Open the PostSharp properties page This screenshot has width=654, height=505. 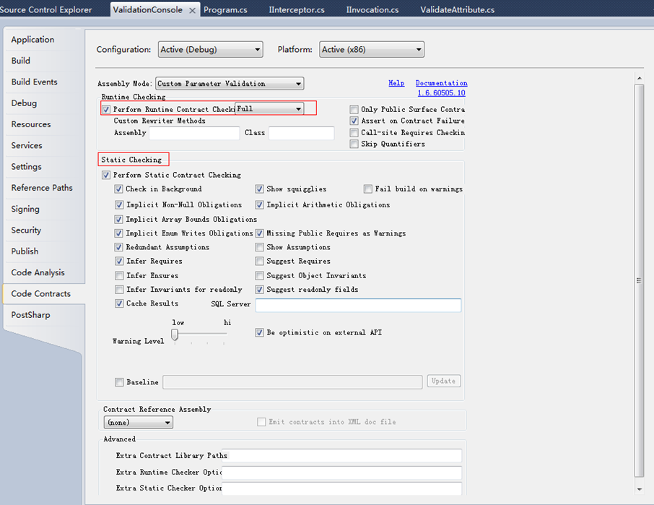(x=30, y=315)
